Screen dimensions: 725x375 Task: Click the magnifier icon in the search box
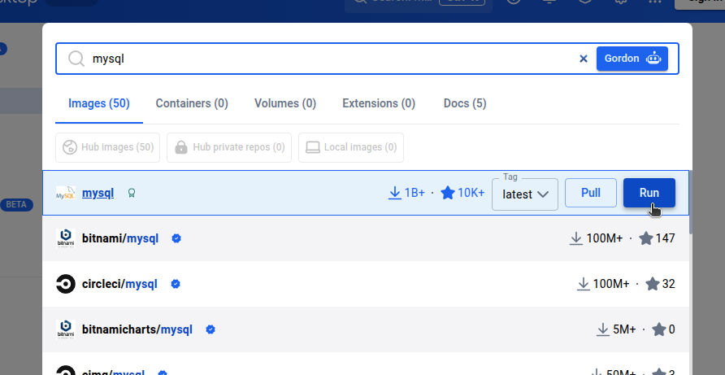(76, 59)
